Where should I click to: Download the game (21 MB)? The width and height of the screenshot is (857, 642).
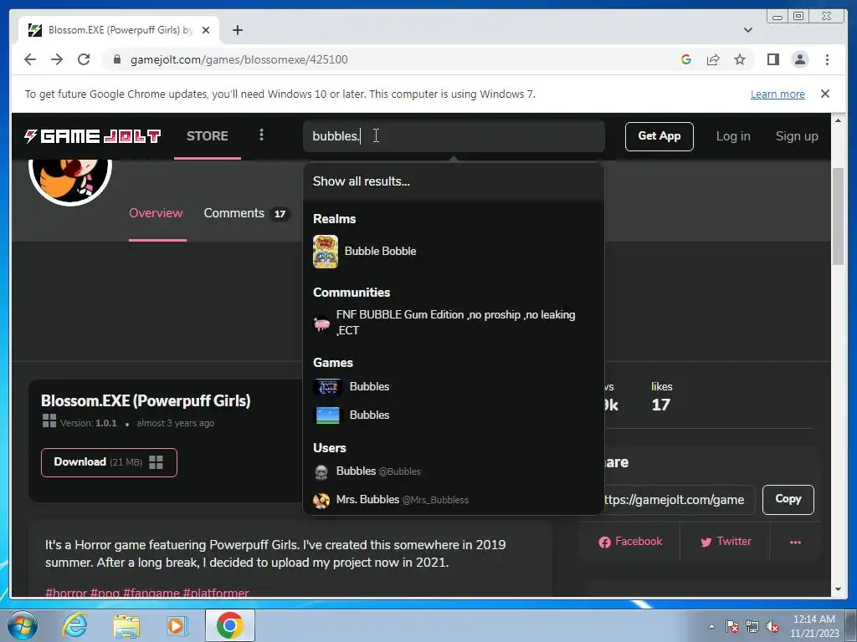109,462
